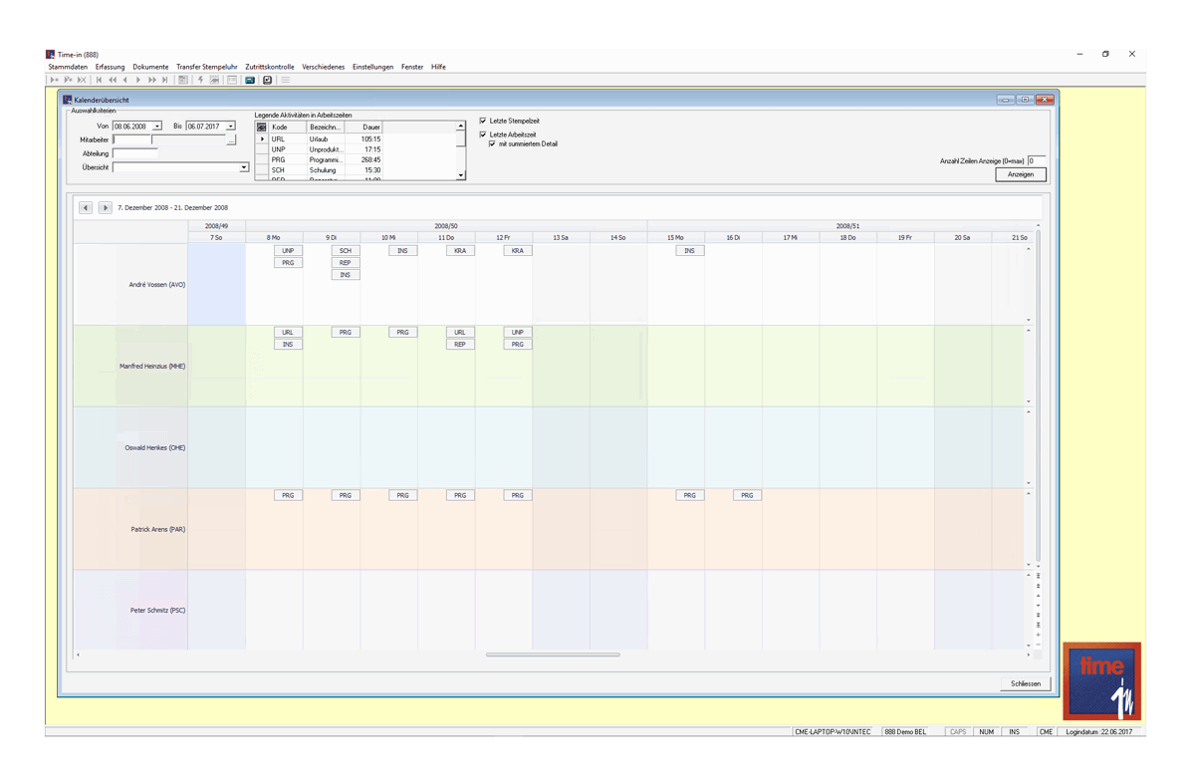The width and height of the screenshot is (1195, 784).
Task: Open the Dokumente menu
Action: (150, 67)
